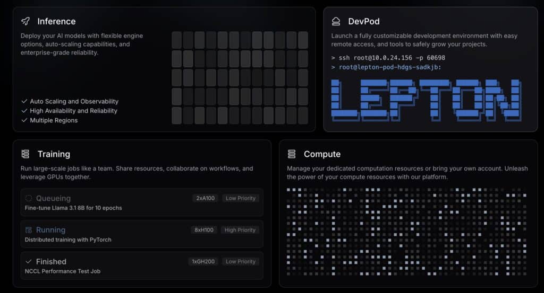This screenshot has height=293, width=544.
Task: Click the Queueing dashed circle status icon
Action: click(x=29, y=198)
